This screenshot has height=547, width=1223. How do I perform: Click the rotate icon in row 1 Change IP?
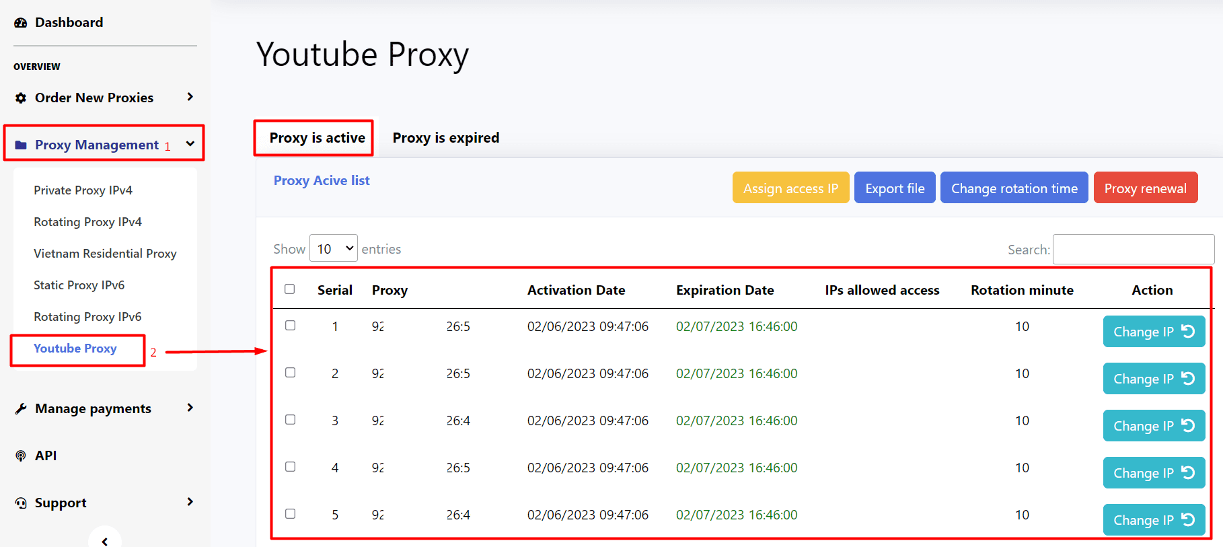[x=1188, y=332]
